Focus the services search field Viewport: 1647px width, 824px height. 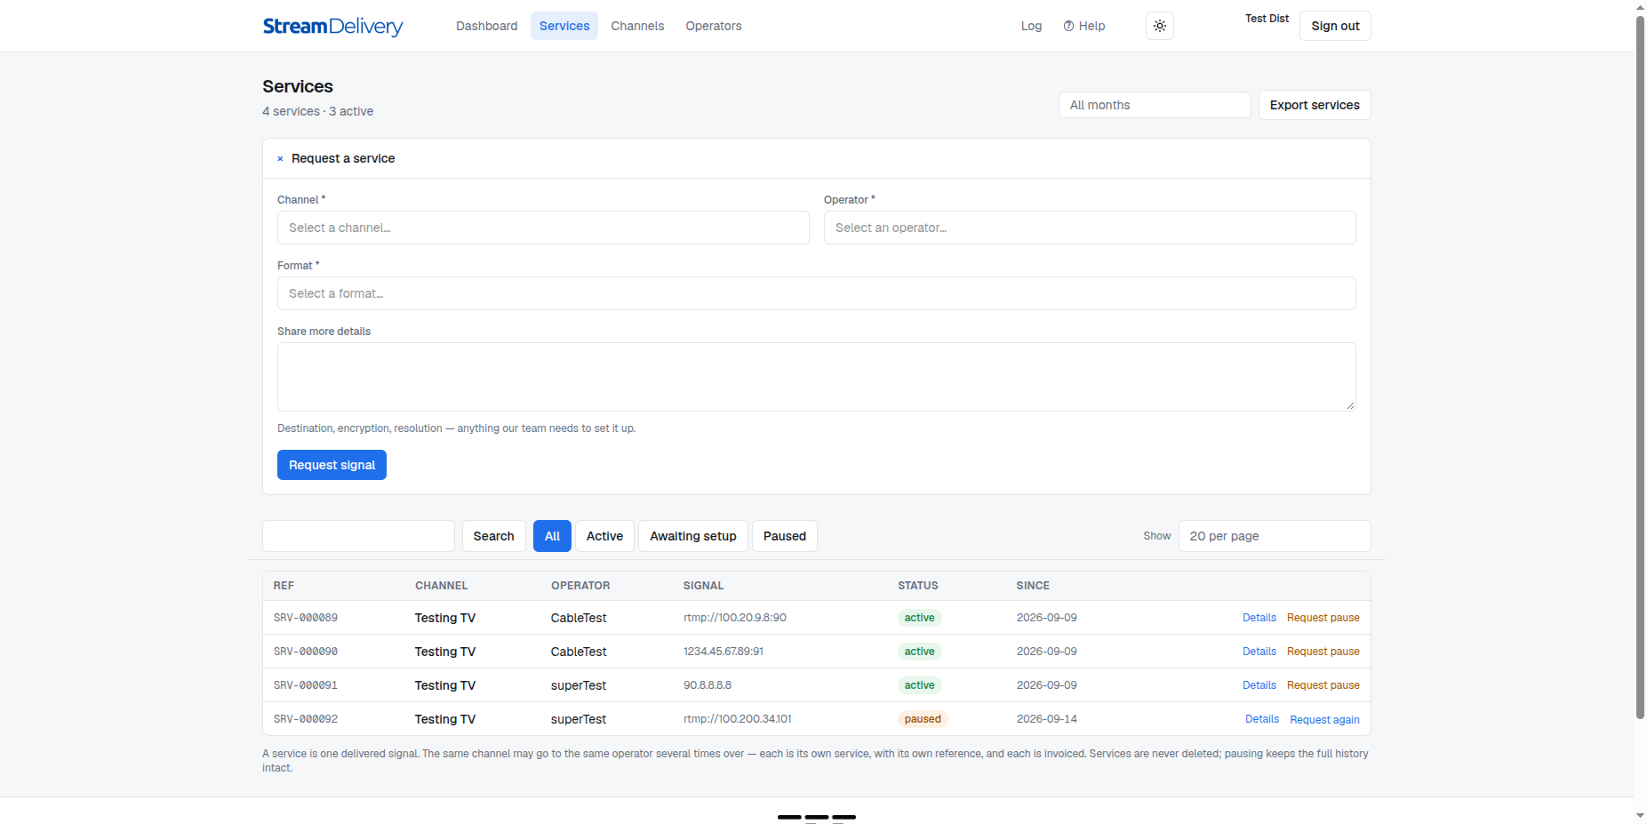358,536
